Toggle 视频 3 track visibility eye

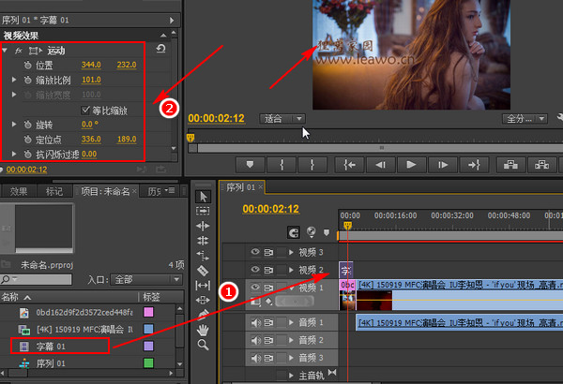click(x=255, y=252)
